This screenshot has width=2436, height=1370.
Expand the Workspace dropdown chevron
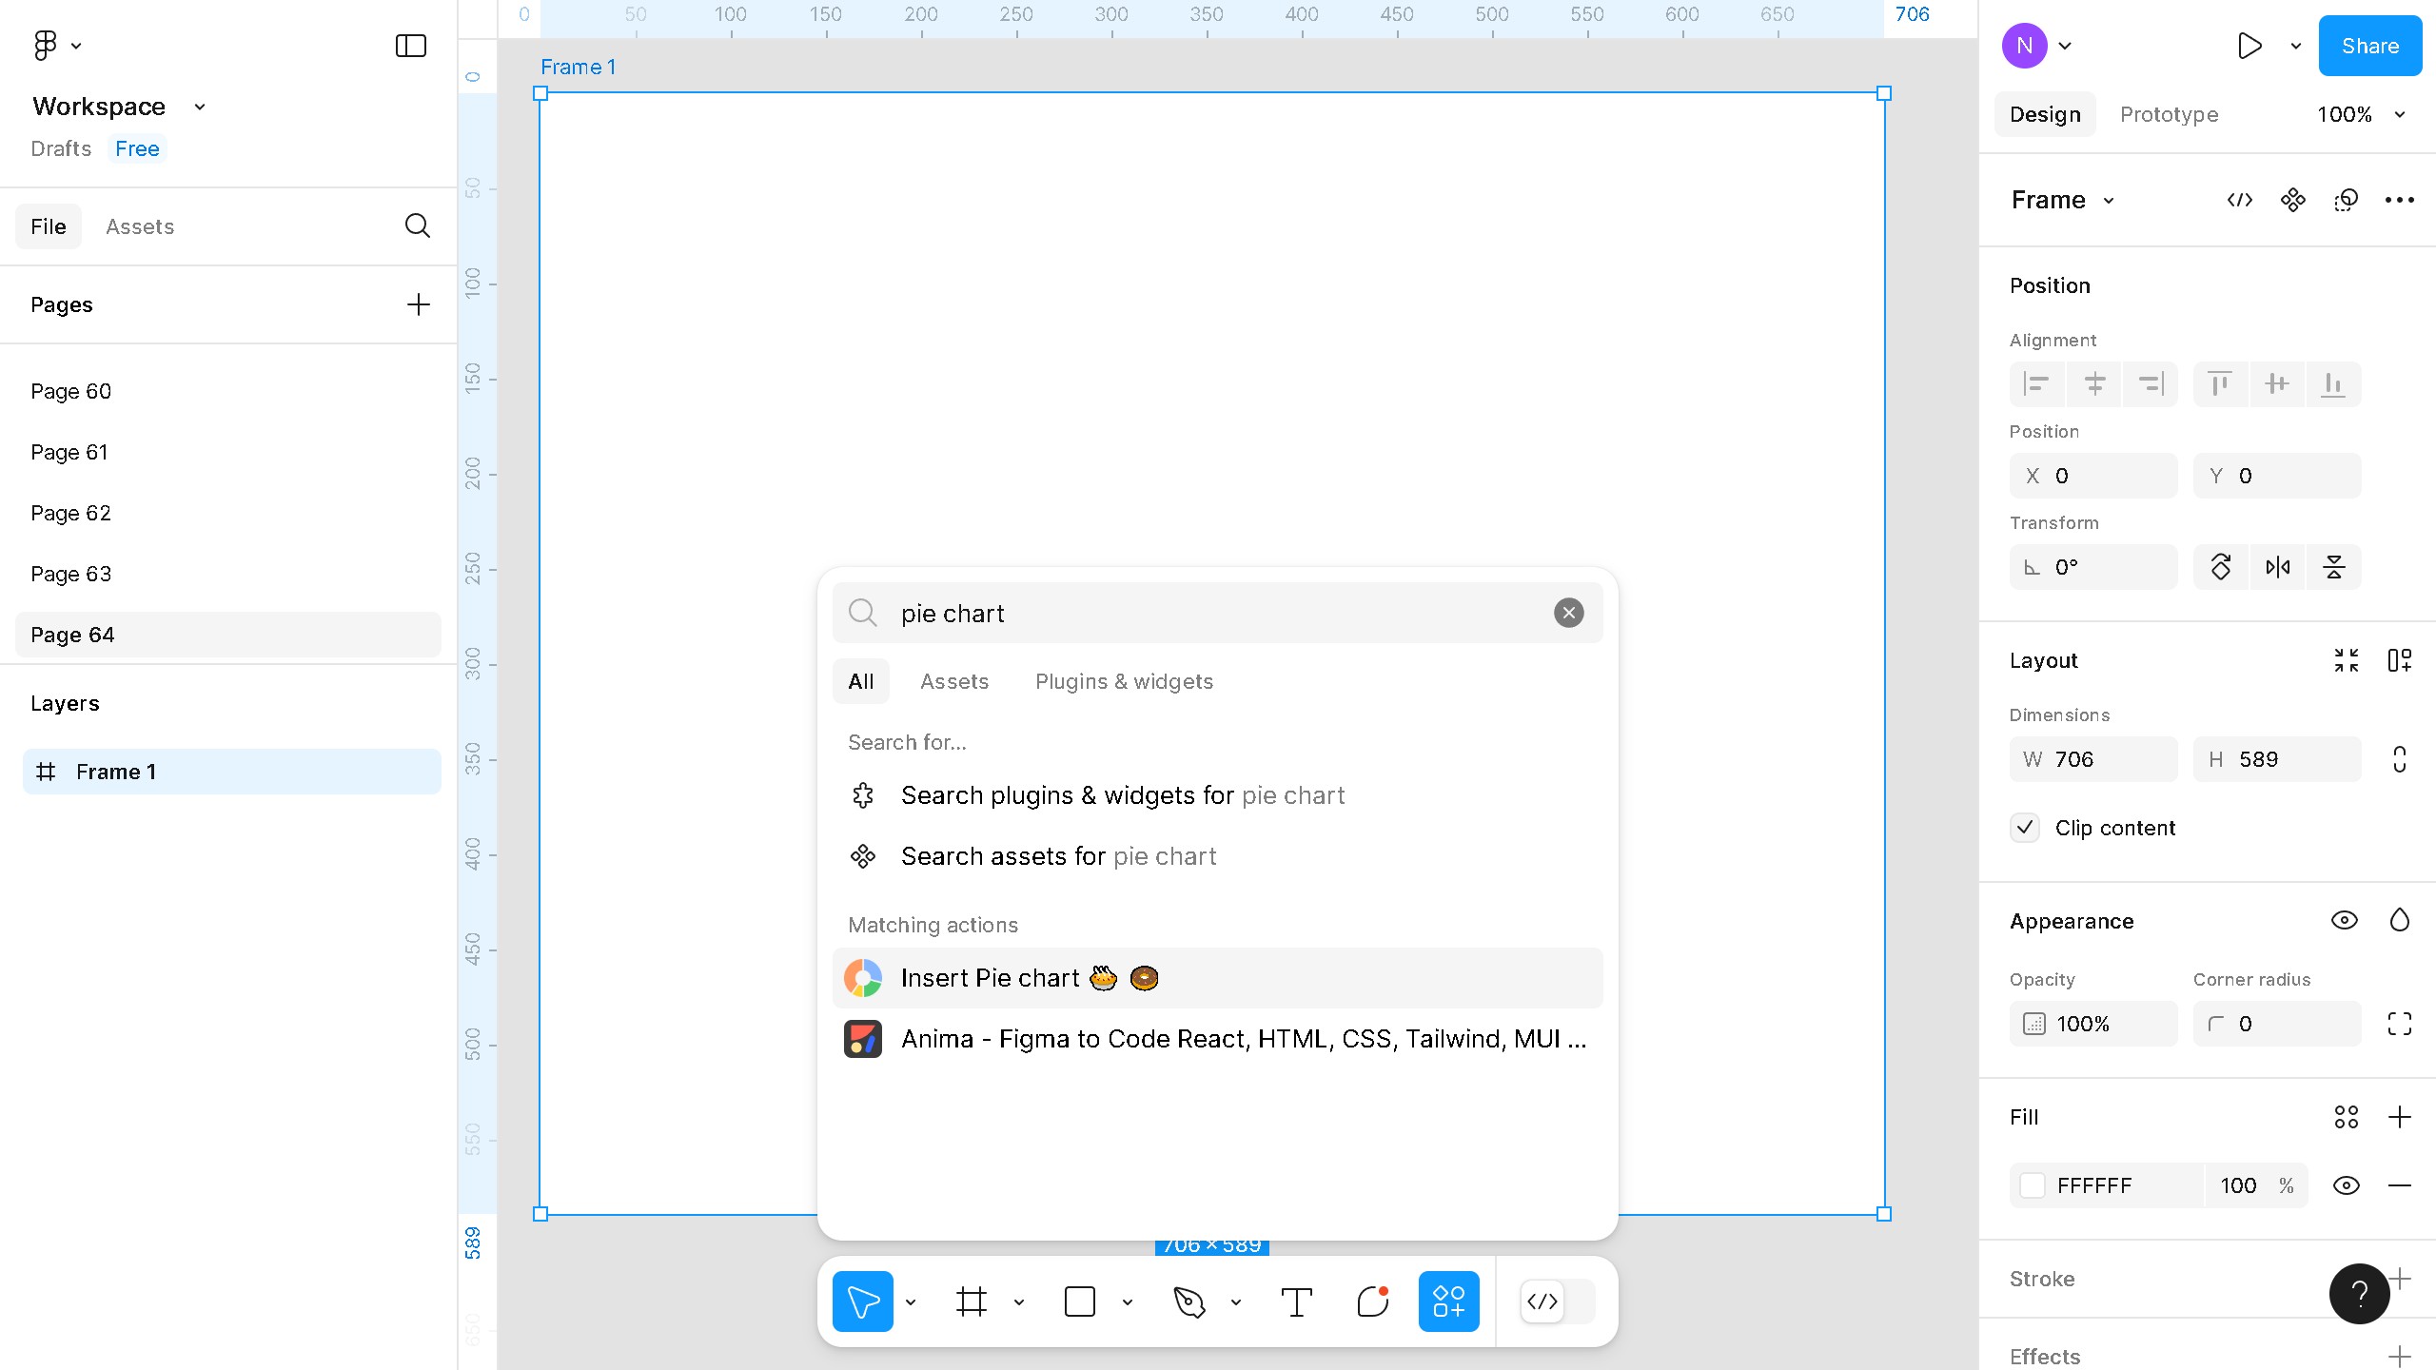click(x=200, y=107)
